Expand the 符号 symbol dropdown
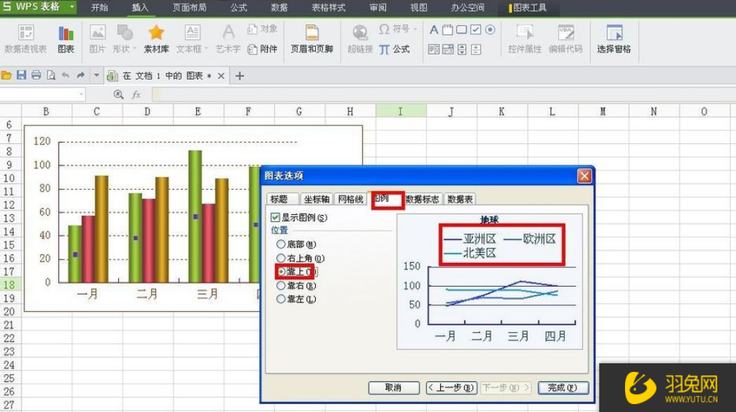Screen dimensions: 736x412 point(415,29)
